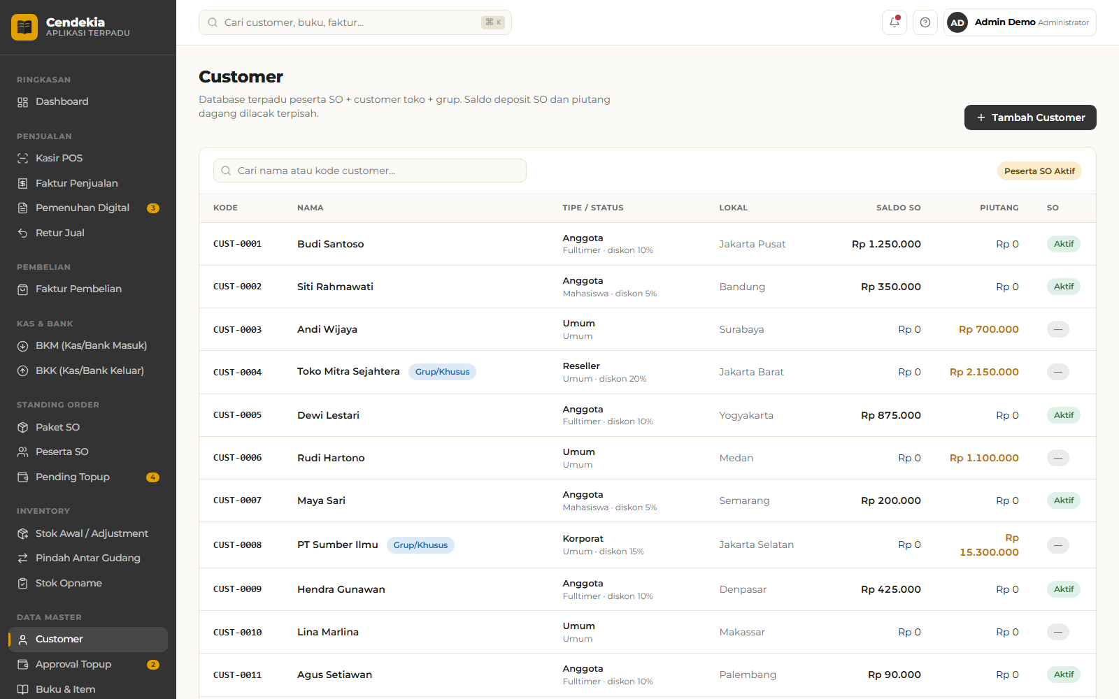
Task: Focus the global Cari customer, buku, faktur search
Action: (355, 22)
